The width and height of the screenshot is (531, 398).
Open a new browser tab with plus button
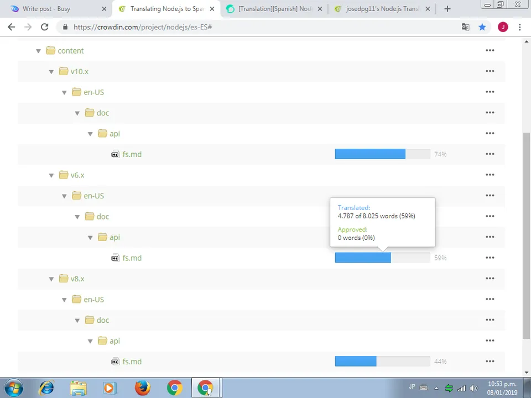(x=447, y=9)
